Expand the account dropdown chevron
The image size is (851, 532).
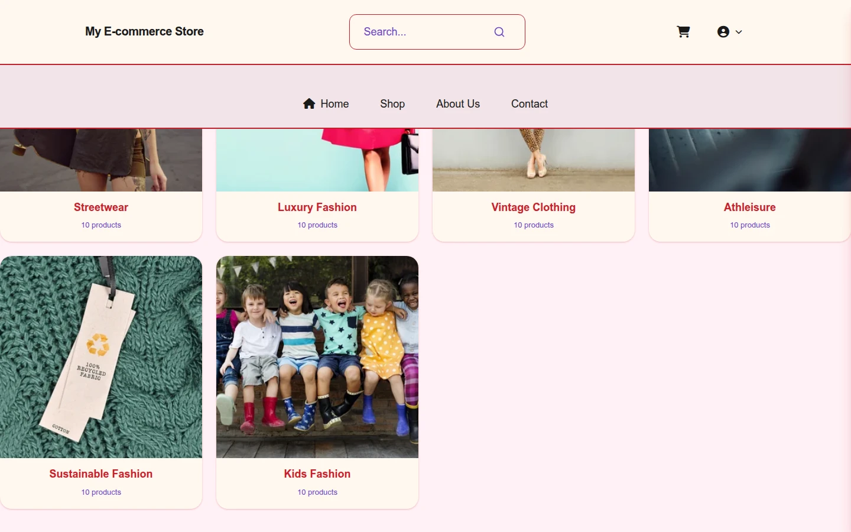tap(739, 32)
